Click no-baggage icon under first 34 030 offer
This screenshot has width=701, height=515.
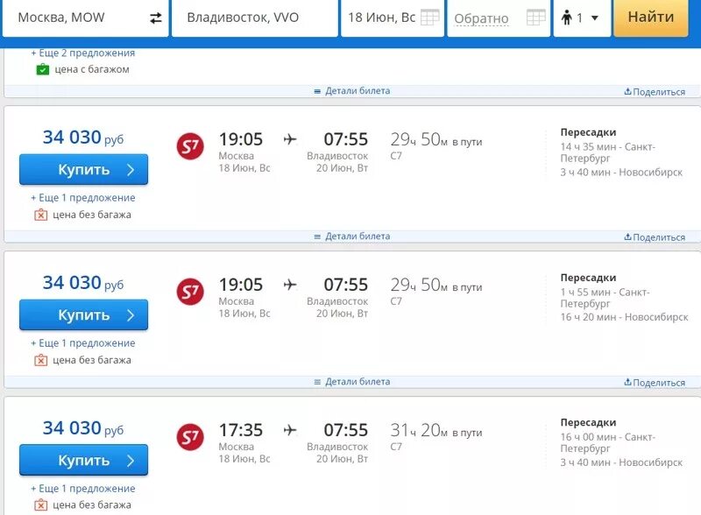pyautogui.click(x=41, y=215)
